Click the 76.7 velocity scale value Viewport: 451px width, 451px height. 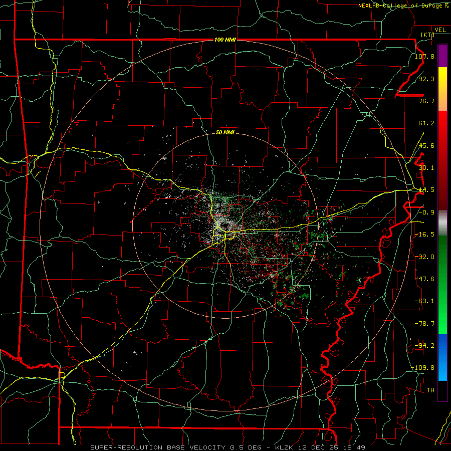pyautogui.click(x=426, y=101)
